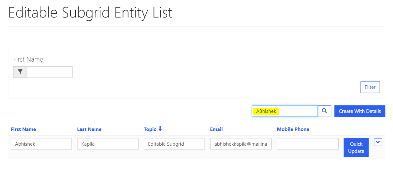393x170 pixels.
Task: Select the Email field with abhishekkapila address
Action: (x=241, y=144)
